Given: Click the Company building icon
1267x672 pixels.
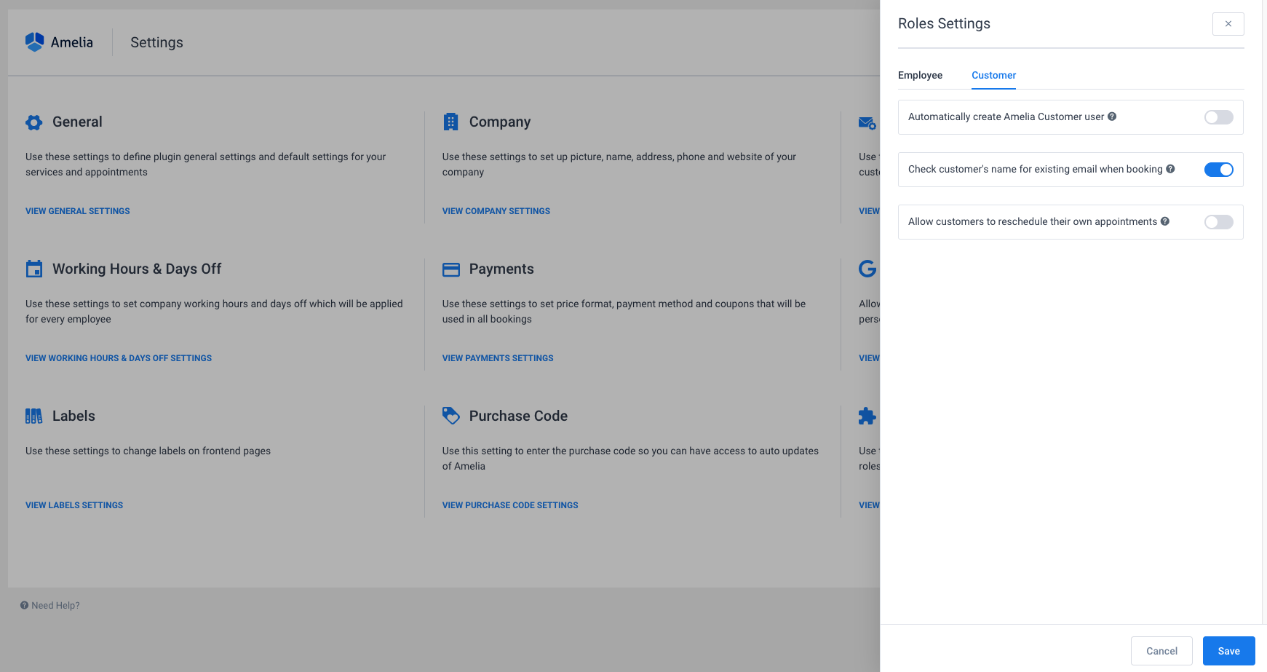Looking at the screenshot, I should pos(451,122).
